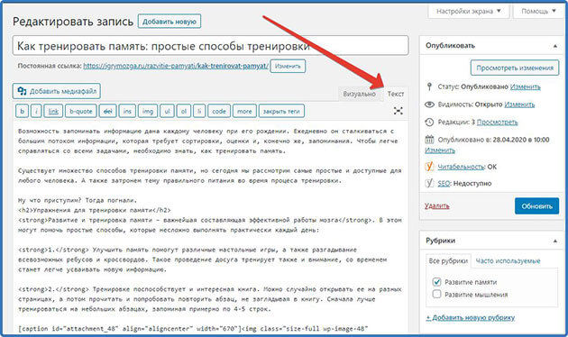Toggle distraction-free fullscreen editor icon
The image size is (568, 337).
(399, 111)
